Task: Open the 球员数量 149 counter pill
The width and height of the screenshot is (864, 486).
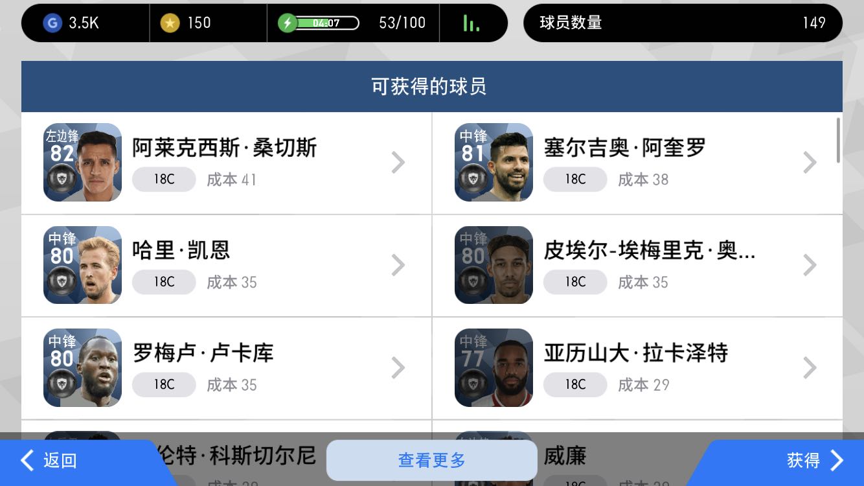Action: (x=683, y=23)
